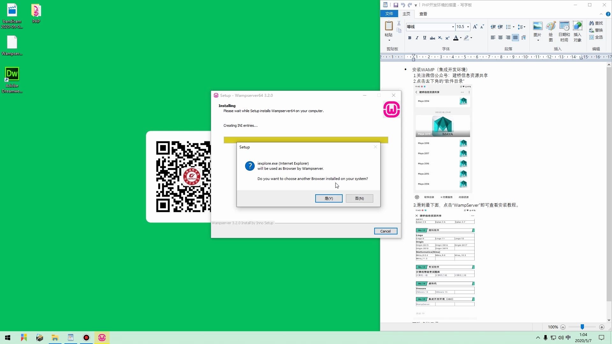The image size is (612, 344).
Task: Click the 粘贴 paste icon
Action: pyautogui.click(x=389, y=25)
